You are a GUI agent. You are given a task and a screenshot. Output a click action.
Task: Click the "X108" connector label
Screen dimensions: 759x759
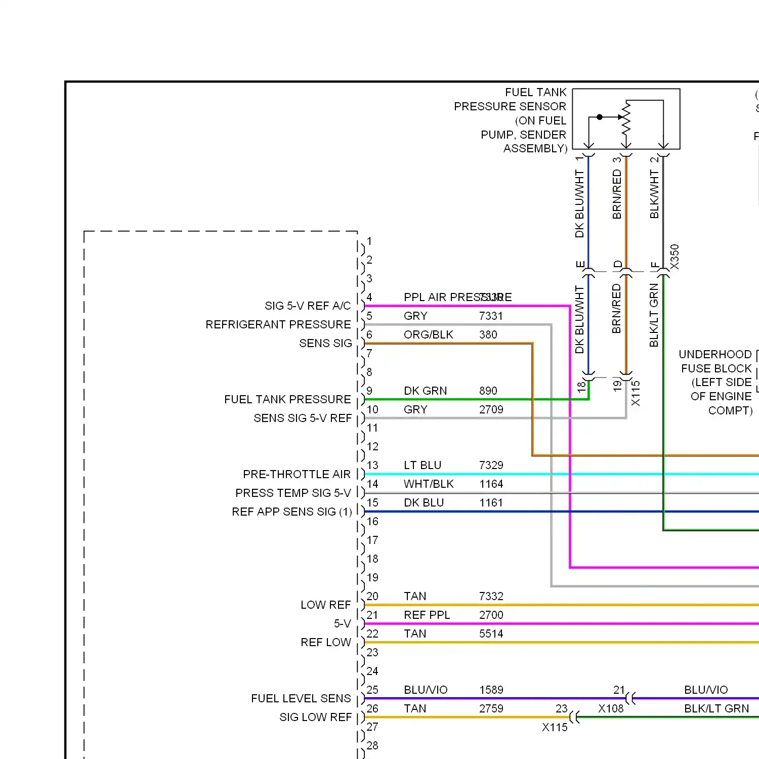click(611, 708)
